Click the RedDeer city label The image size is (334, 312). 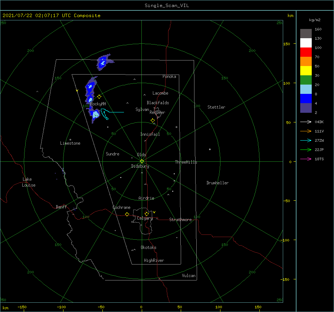point(157,112)
